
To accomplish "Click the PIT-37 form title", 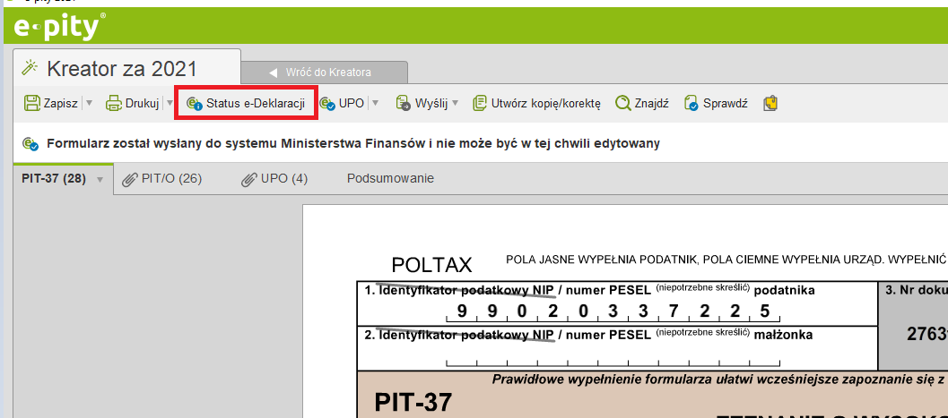I will [x=413, y=402].
